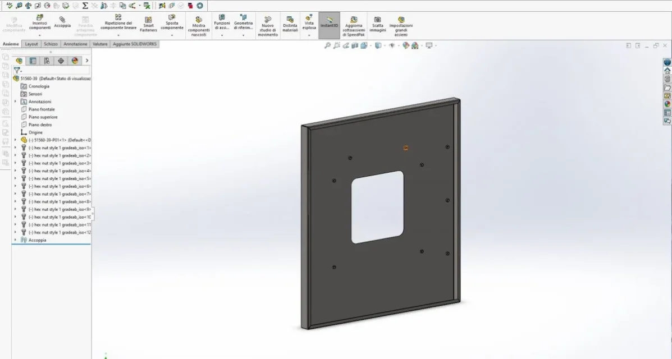Open the Distinta materiali tool
672x359 pixels.
point(290,25)
